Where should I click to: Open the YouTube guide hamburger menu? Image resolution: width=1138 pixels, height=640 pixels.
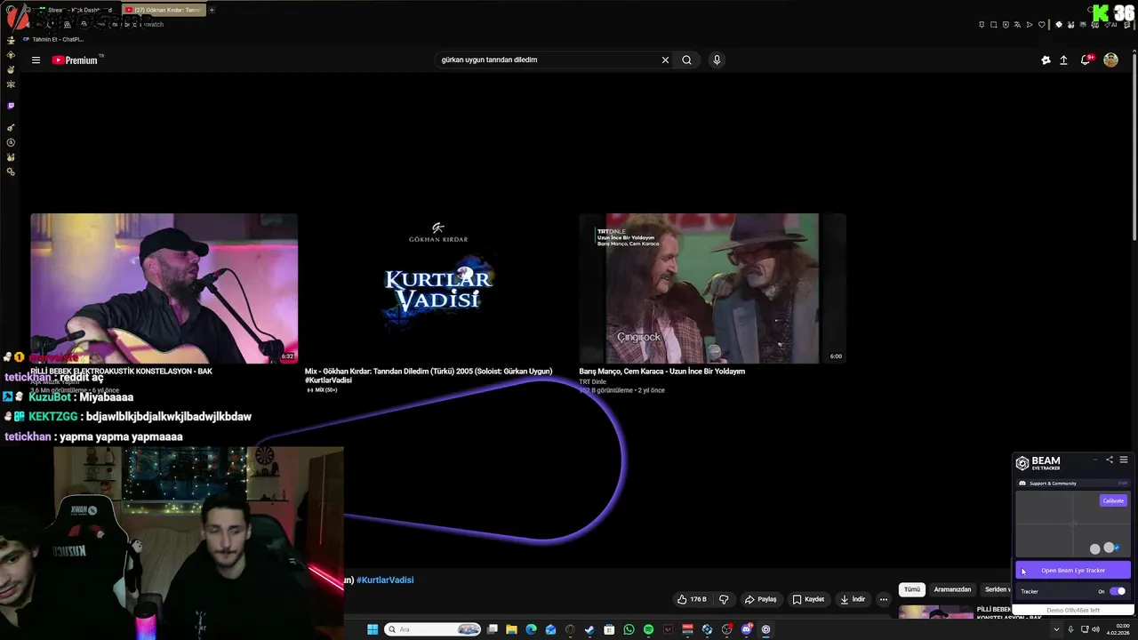(36, 60)
